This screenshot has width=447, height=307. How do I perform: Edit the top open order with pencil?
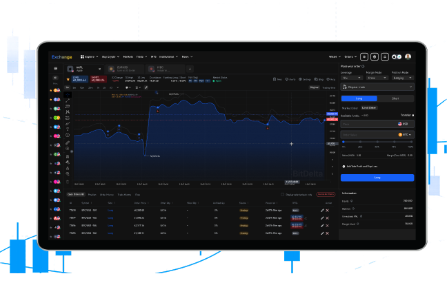pyautogui.click(x=322, y=210)
